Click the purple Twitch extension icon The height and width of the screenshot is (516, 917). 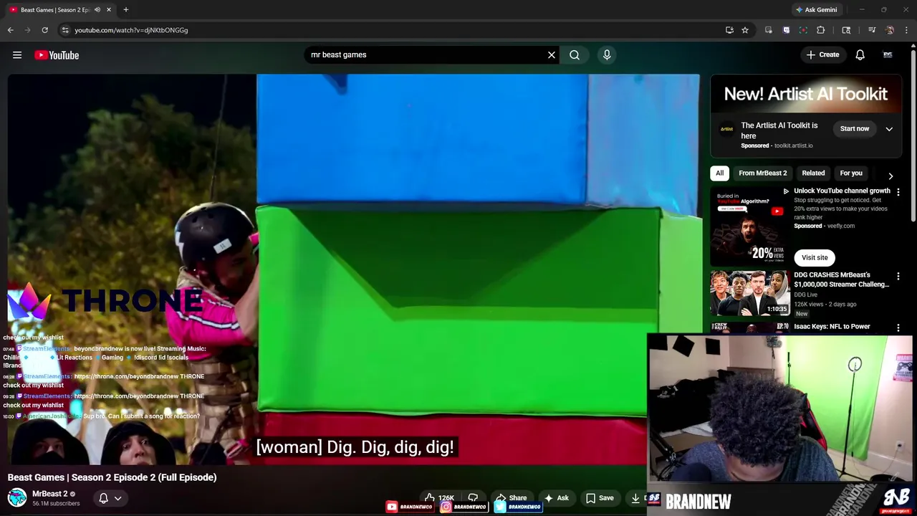[x=786, y=30]
